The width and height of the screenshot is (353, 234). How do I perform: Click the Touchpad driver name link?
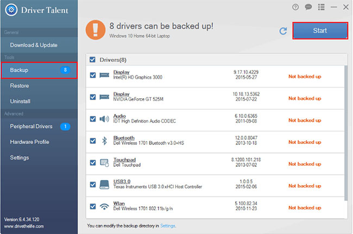[x=124, y=160]
